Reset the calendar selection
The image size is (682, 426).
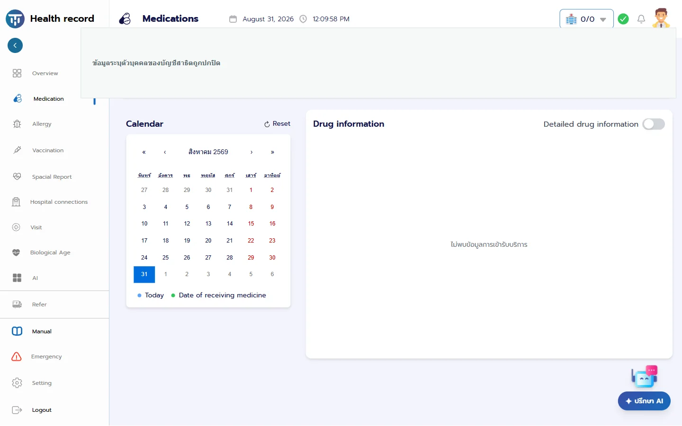tap(277, 124)
